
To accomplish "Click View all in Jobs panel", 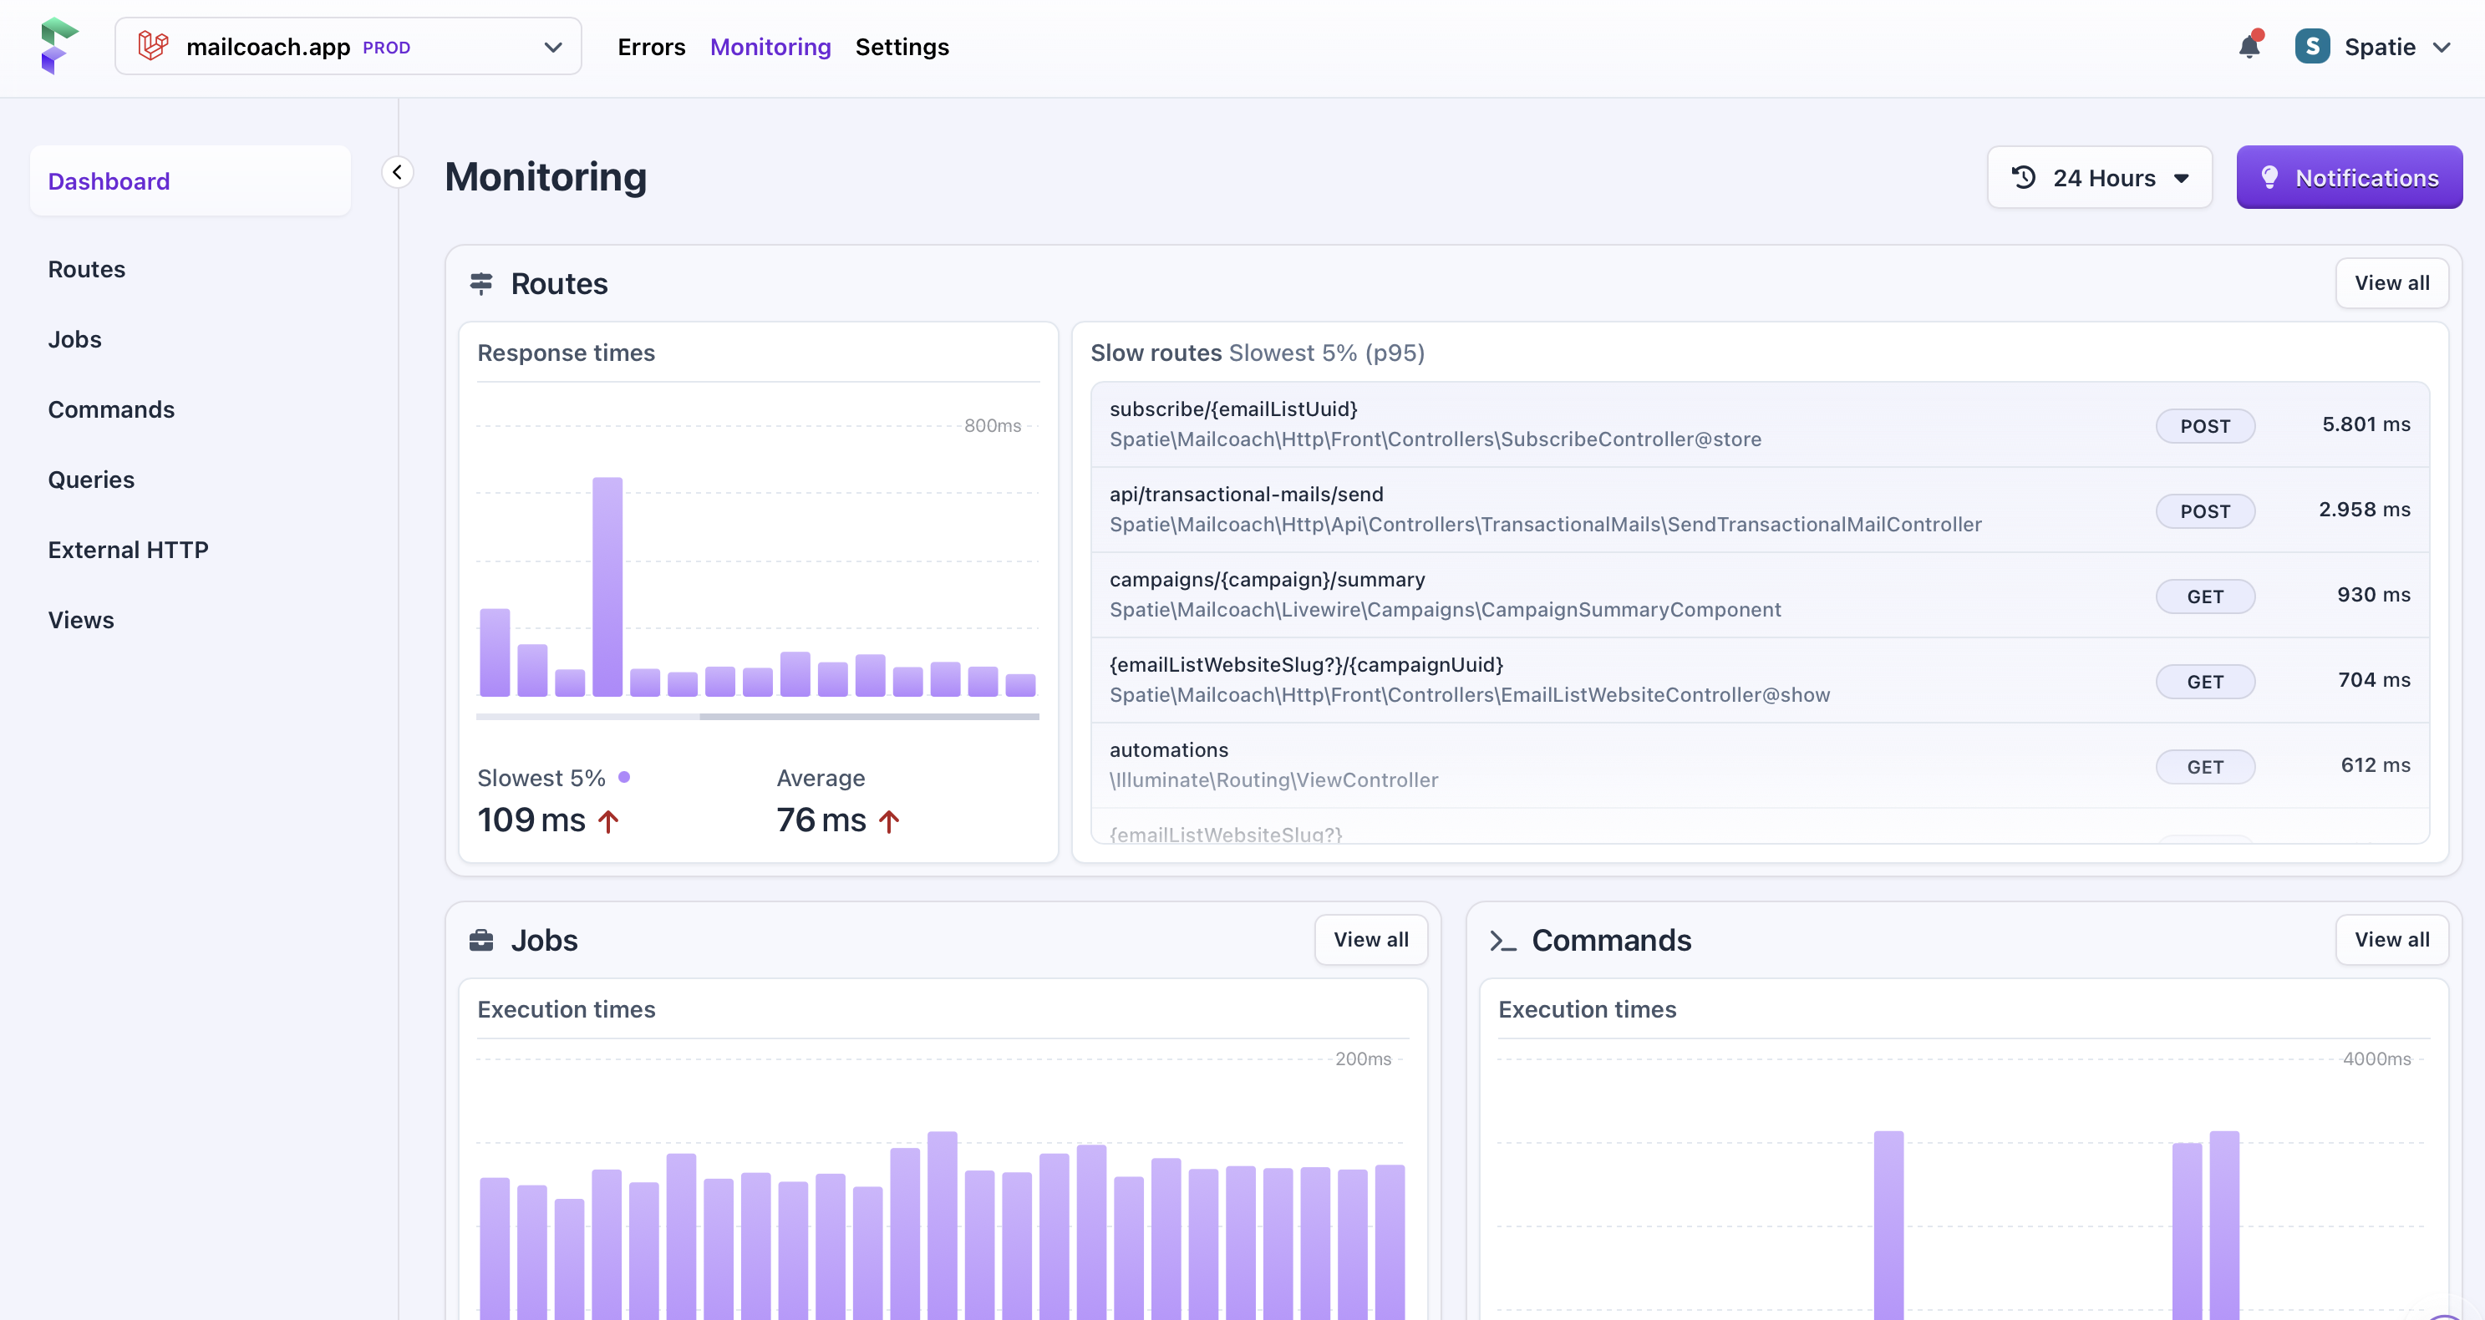I will click(x=1371, y=940).
